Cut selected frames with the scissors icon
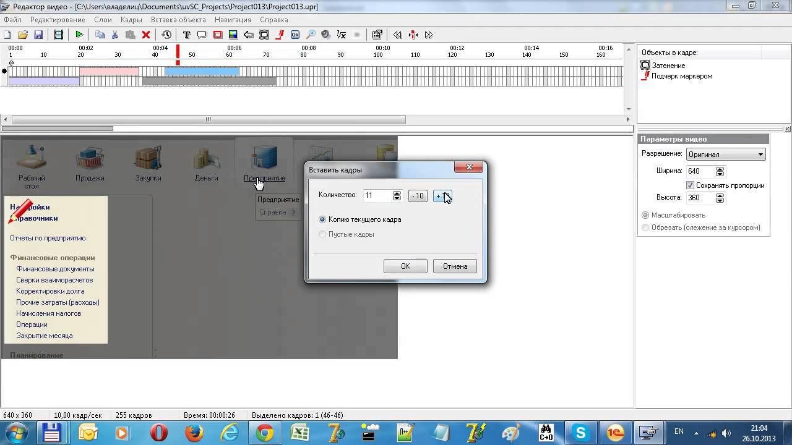The image size is (792, 445). (115, 35)
